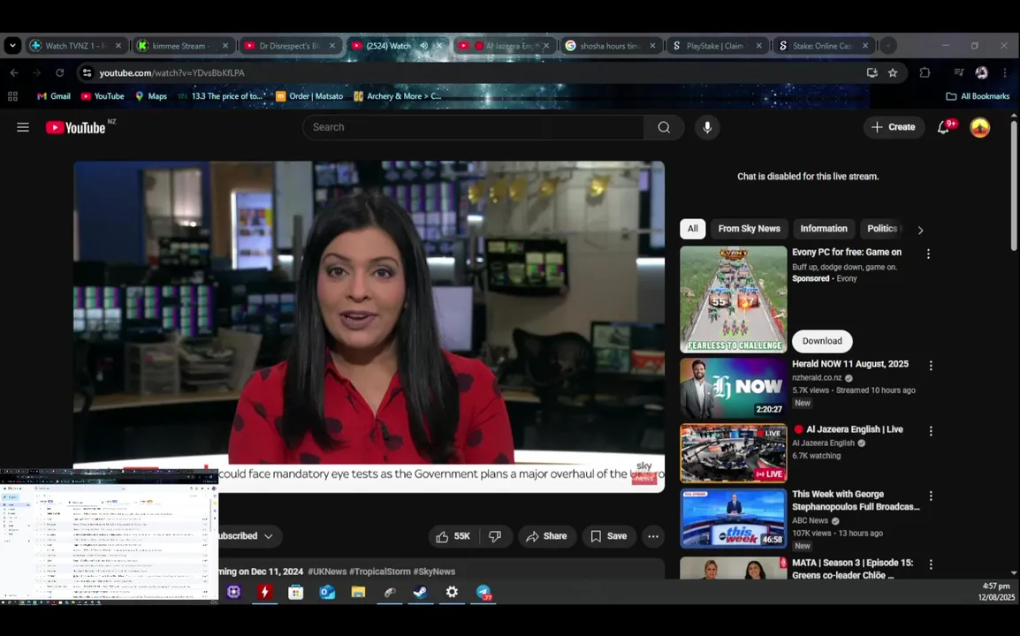Select the Politics filter chip

tap(882, 229)
